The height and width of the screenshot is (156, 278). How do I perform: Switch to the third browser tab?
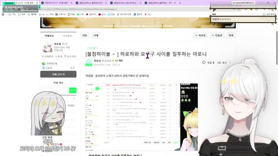[91, 3]
